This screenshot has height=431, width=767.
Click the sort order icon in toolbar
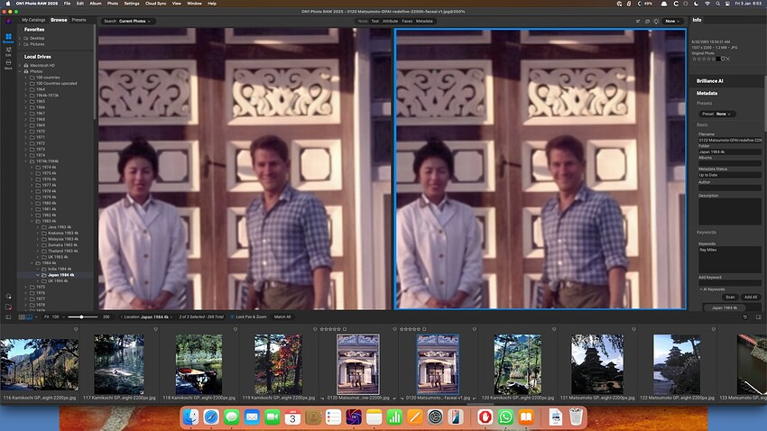point(638,21)
